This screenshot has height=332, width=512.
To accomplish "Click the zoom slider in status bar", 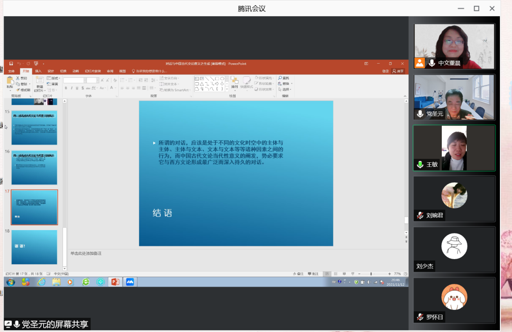I will tap(371, 274).
